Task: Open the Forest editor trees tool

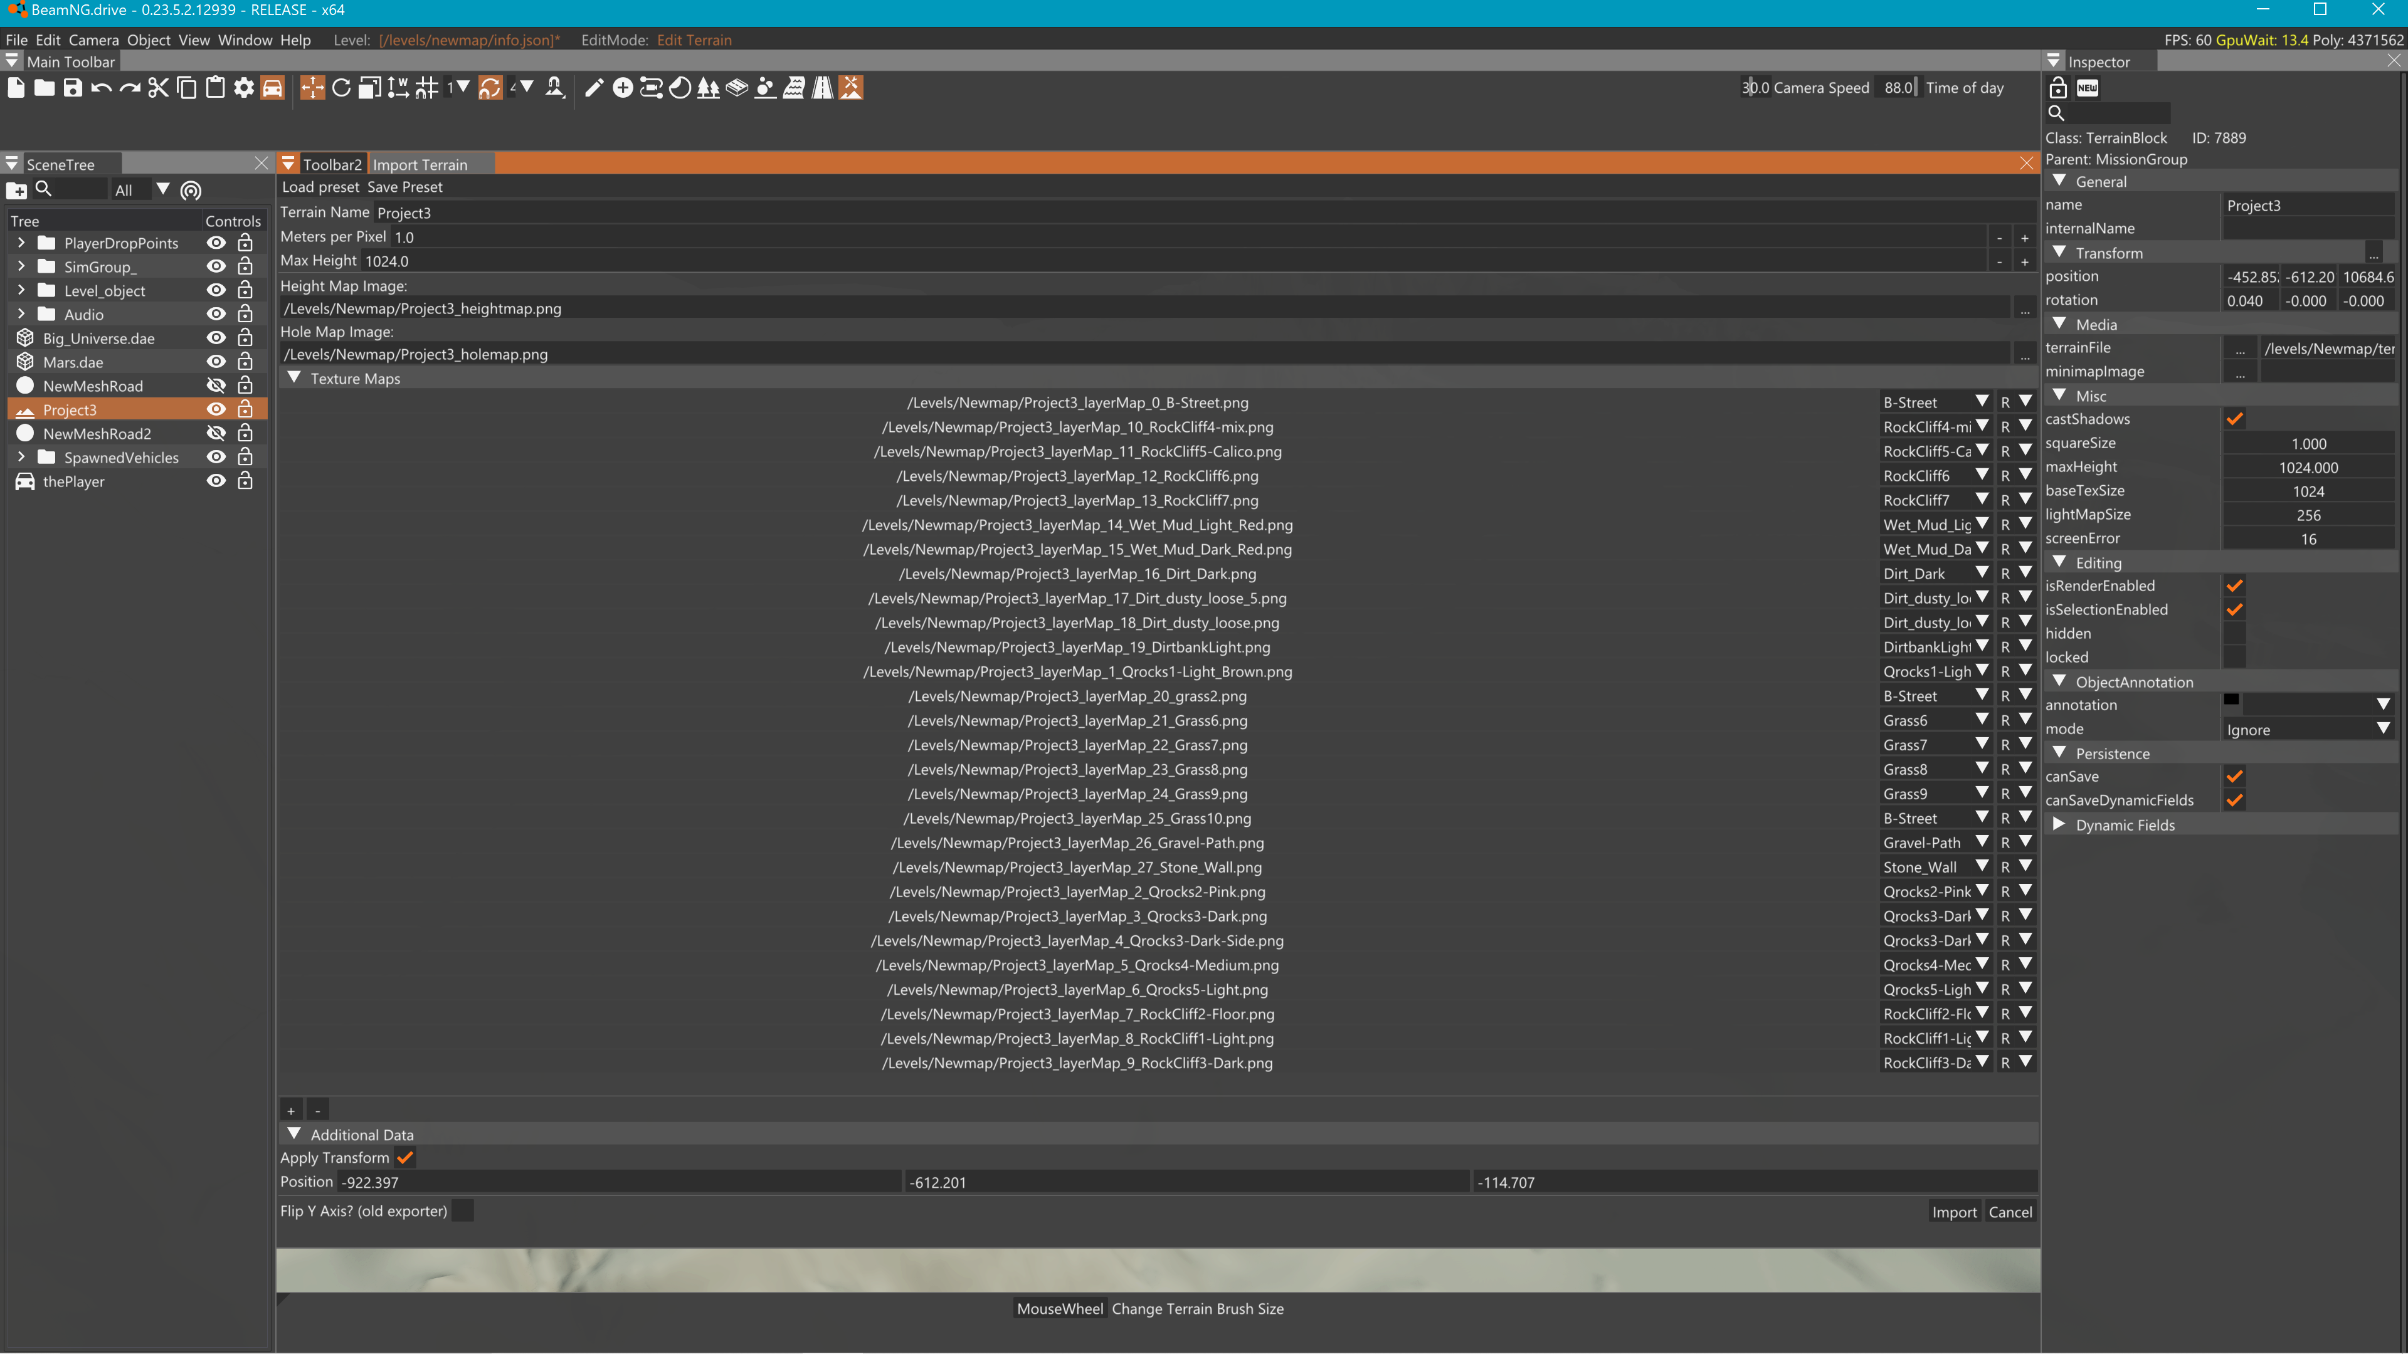Action: (709, 88)
